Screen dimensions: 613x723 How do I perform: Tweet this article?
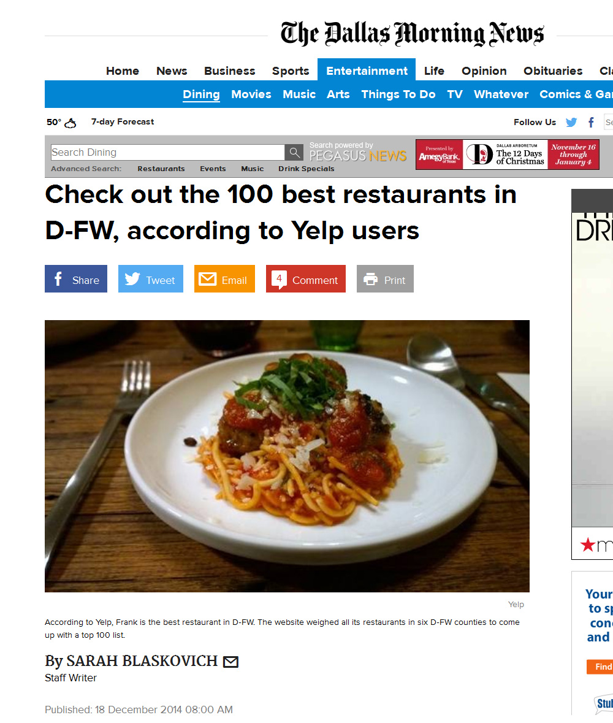click(151, 278)
